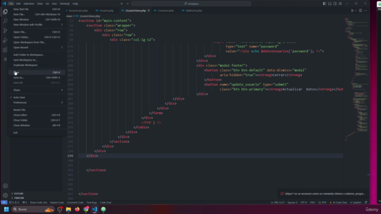Open notifications bell in status bar

coord(366,202)
